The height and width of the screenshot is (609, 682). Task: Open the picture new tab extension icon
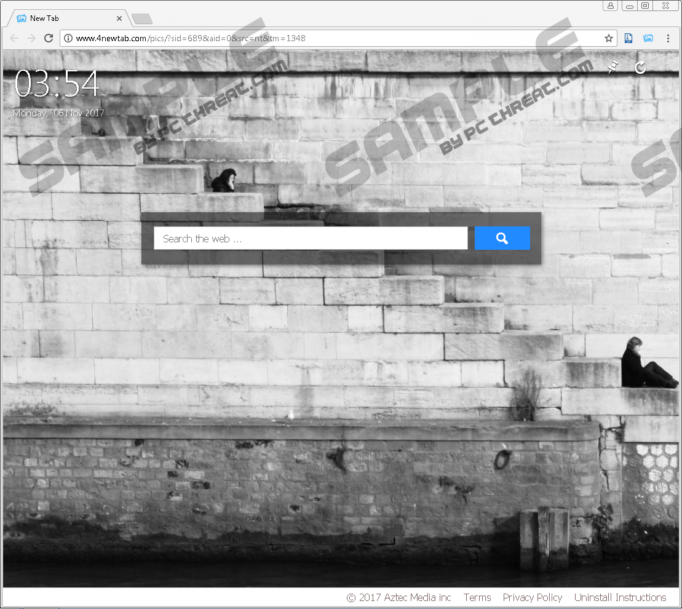click(648, 38)
